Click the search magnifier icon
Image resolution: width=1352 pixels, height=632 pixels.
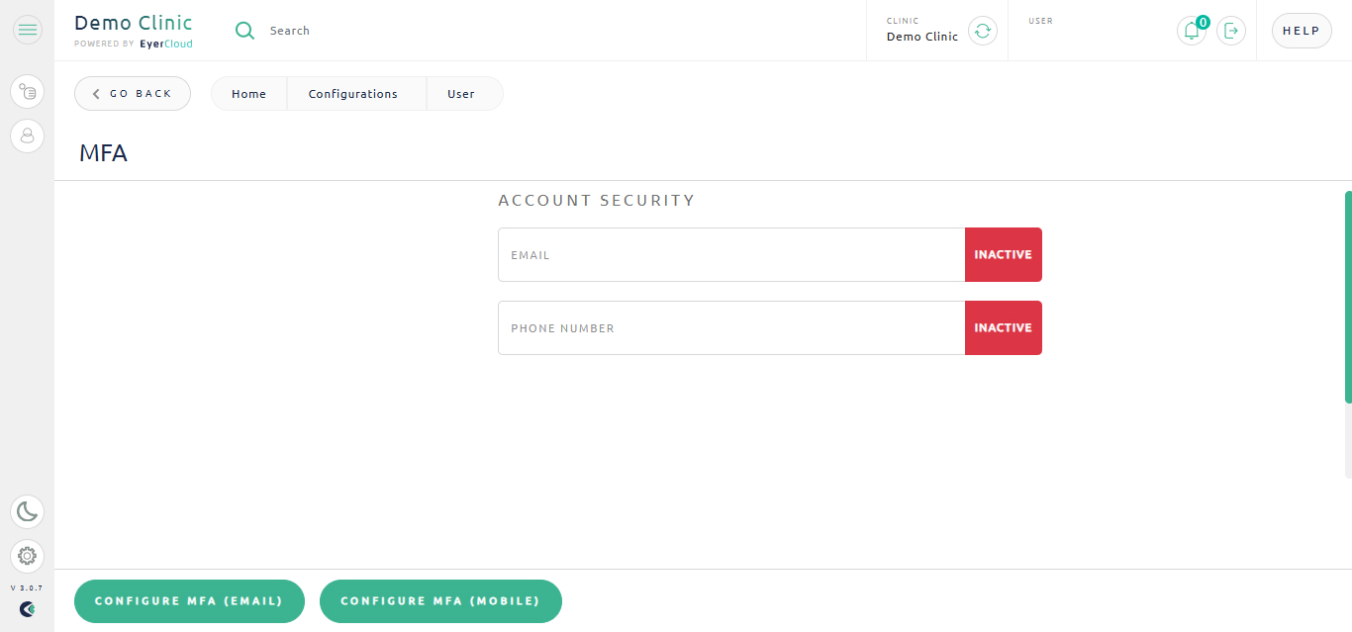pos(244,31)
